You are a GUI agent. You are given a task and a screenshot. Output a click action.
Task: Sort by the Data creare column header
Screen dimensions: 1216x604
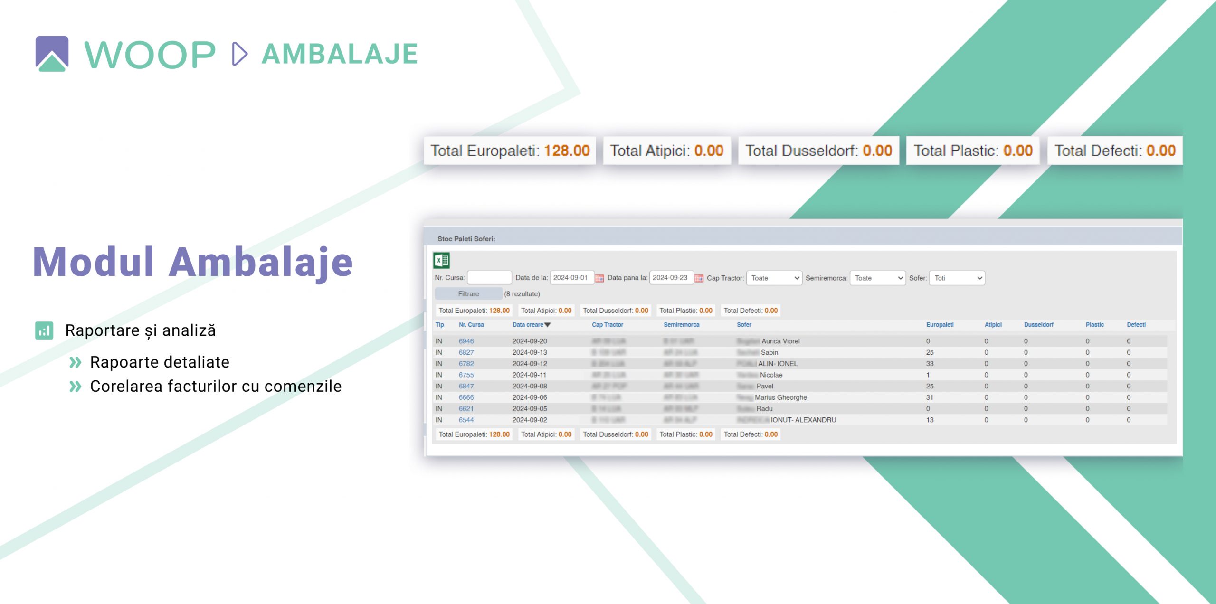[527, 325]
